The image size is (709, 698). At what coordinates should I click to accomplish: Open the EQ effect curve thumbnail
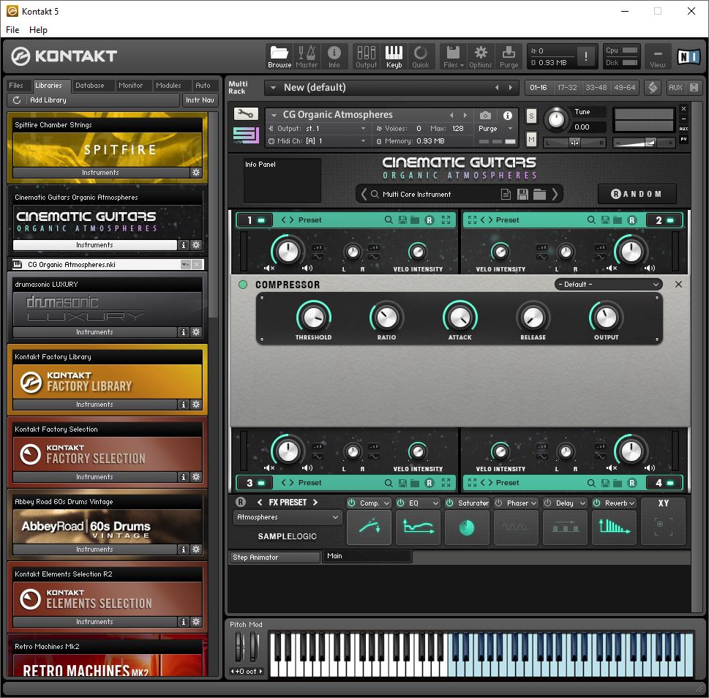click(x=418, y=527)
